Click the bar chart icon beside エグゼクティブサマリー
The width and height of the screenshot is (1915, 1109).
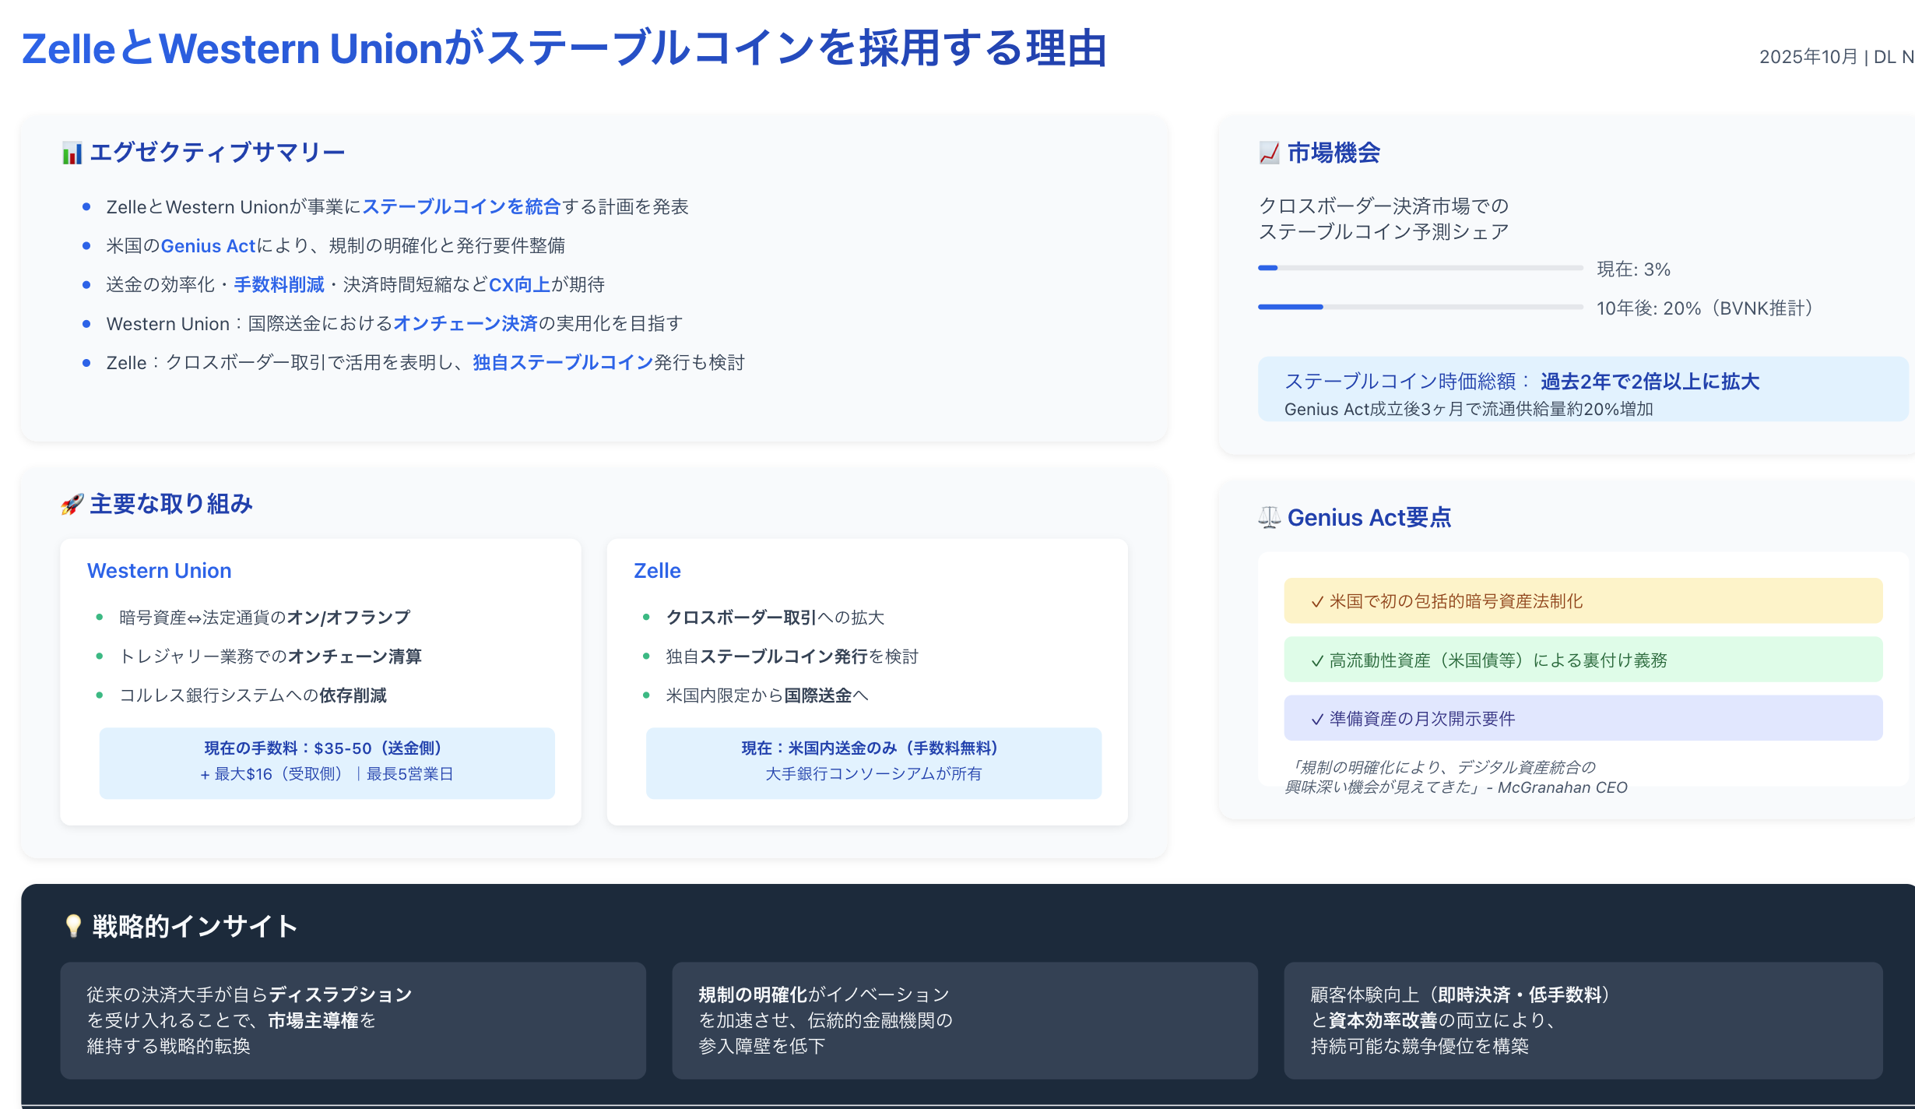pos(72,153)
